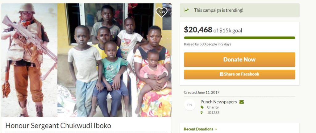Click the envelope icon beside Punch Newspapers
This screenshot has height=133, width=316.
tap(241, 102)
